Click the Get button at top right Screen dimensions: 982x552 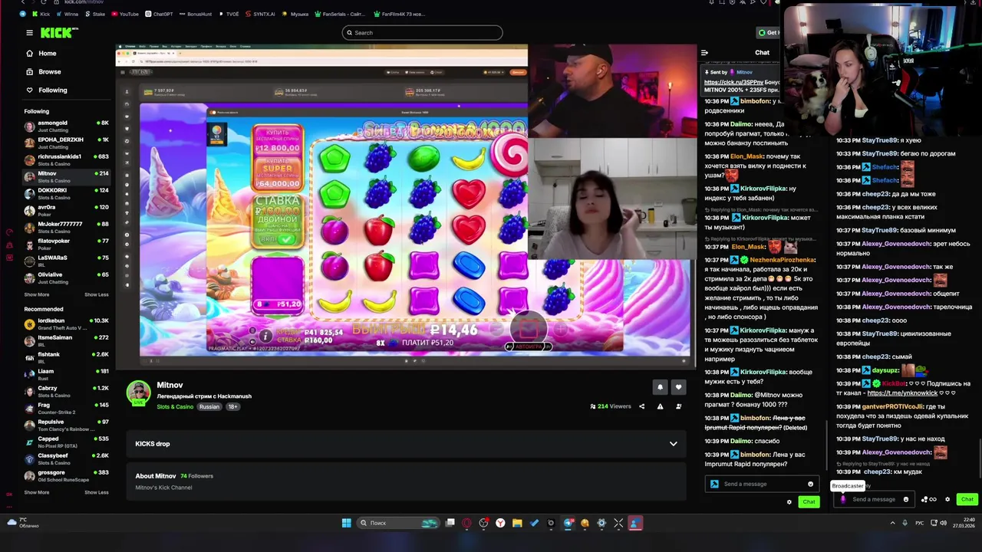click(767, 33)
